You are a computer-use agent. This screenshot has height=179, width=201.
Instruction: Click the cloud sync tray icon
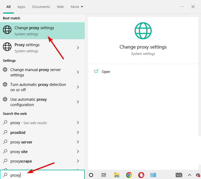pos(198,175)
